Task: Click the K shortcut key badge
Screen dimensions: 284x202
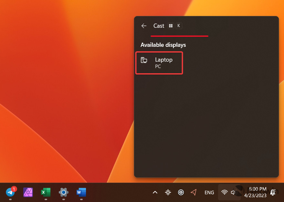Action: pyautogui.click(x=179, y=26)
